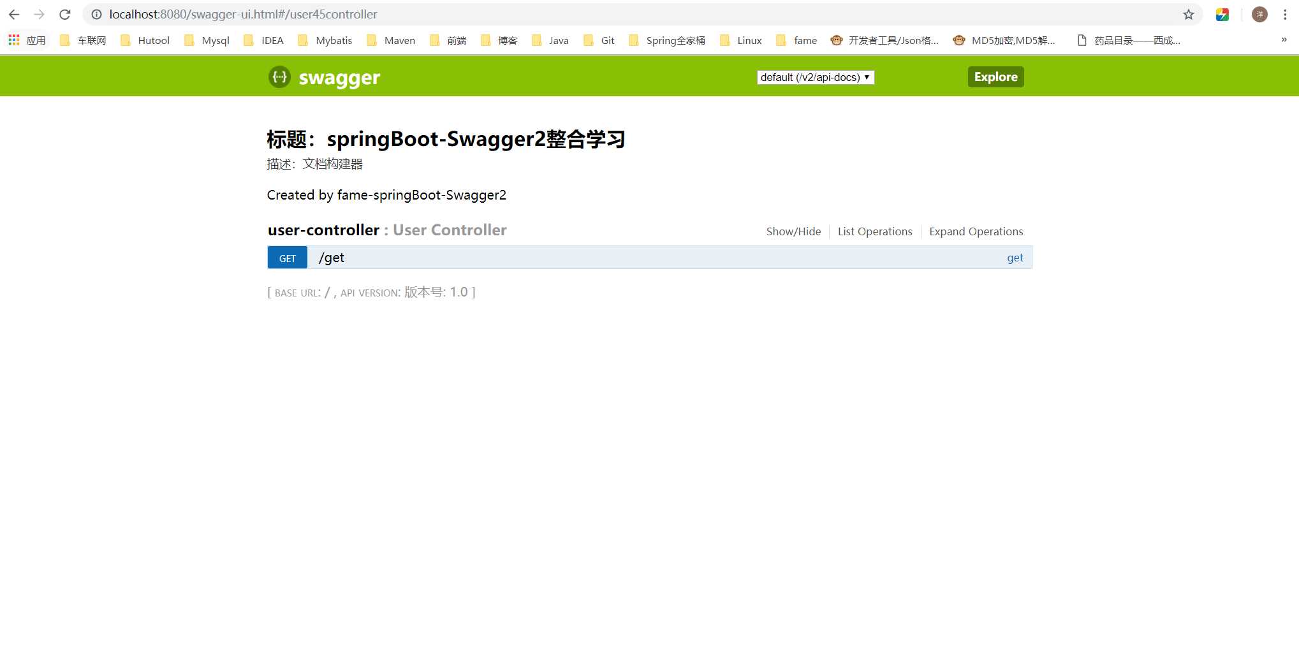Open the Hutool bookmark folder
The image size is (1299, 672).
[145, 40]
